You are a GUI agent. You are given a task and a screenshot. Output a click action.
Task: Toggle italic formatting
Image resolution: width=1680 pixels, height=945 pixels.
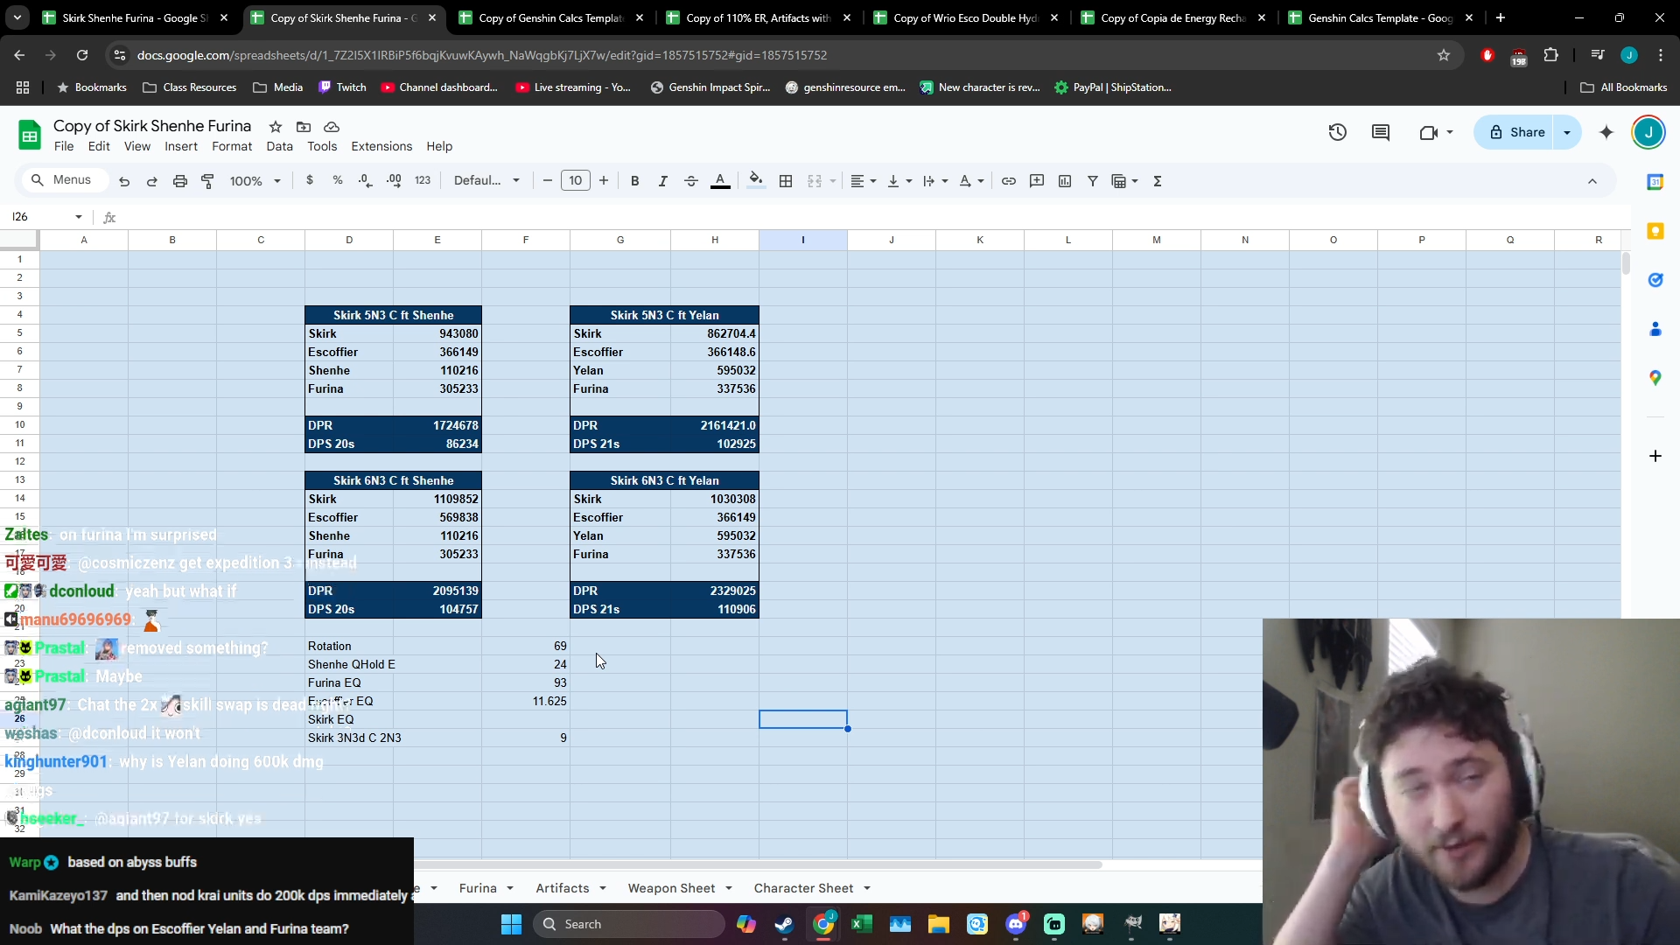663,181
